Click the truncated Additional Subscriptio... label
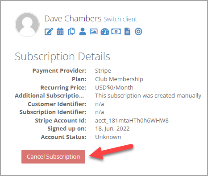208x176 pixels. [49, 95]
